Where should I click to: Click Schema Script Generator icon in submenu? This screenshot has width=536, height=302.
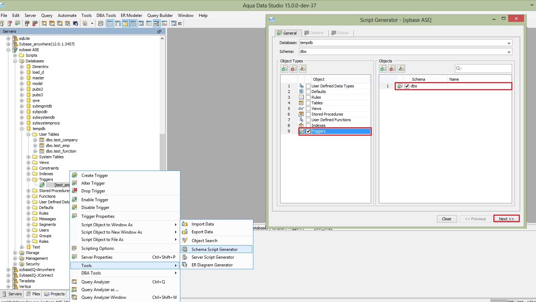(x=185, y=249)
